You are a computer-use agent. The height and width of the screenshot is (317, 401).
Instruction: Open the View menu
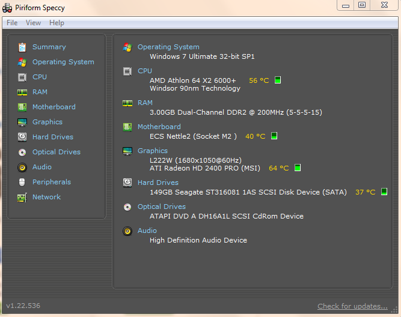[33, 23]
